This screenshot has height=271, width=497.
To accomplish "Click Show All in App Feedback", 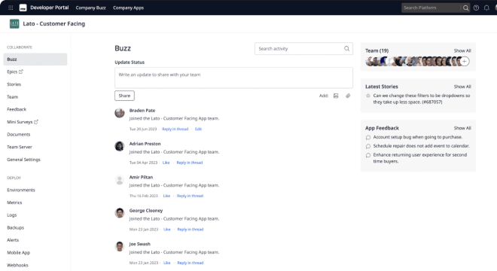I will click(x=462, y=128).
